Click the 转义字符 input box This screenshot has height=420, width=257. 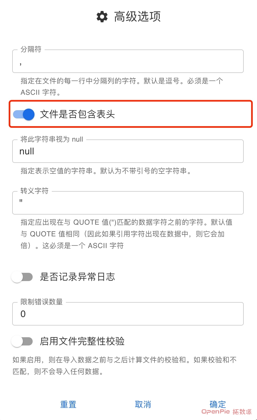pyautogui.click(x=128, y=203)
